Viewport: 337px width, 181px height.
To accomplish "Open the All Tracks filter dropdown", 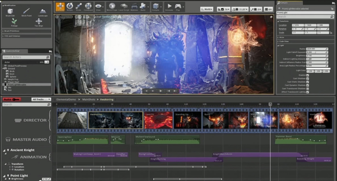I will pos(41,99).
